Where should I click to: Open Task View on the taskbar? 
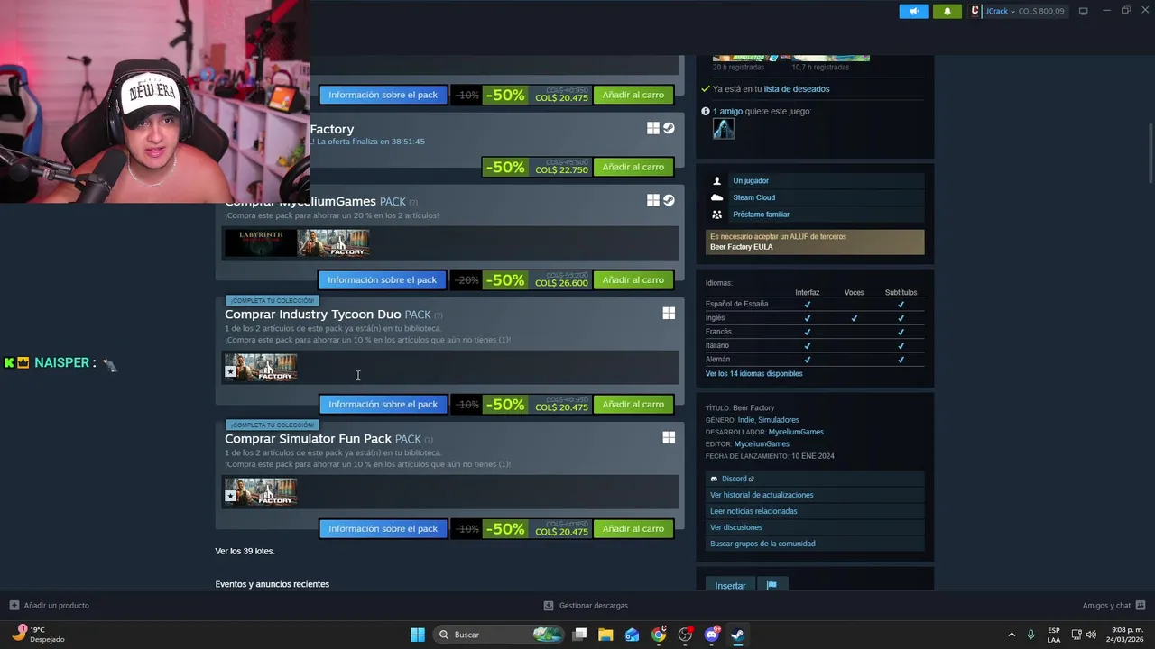(579, 635)
